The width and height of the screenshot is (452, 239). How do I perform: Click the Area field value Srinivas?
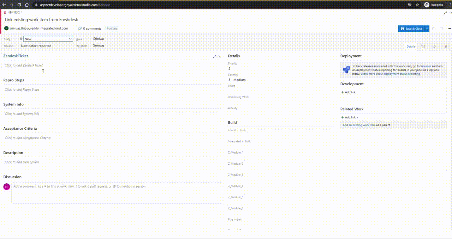coord(99,39)
